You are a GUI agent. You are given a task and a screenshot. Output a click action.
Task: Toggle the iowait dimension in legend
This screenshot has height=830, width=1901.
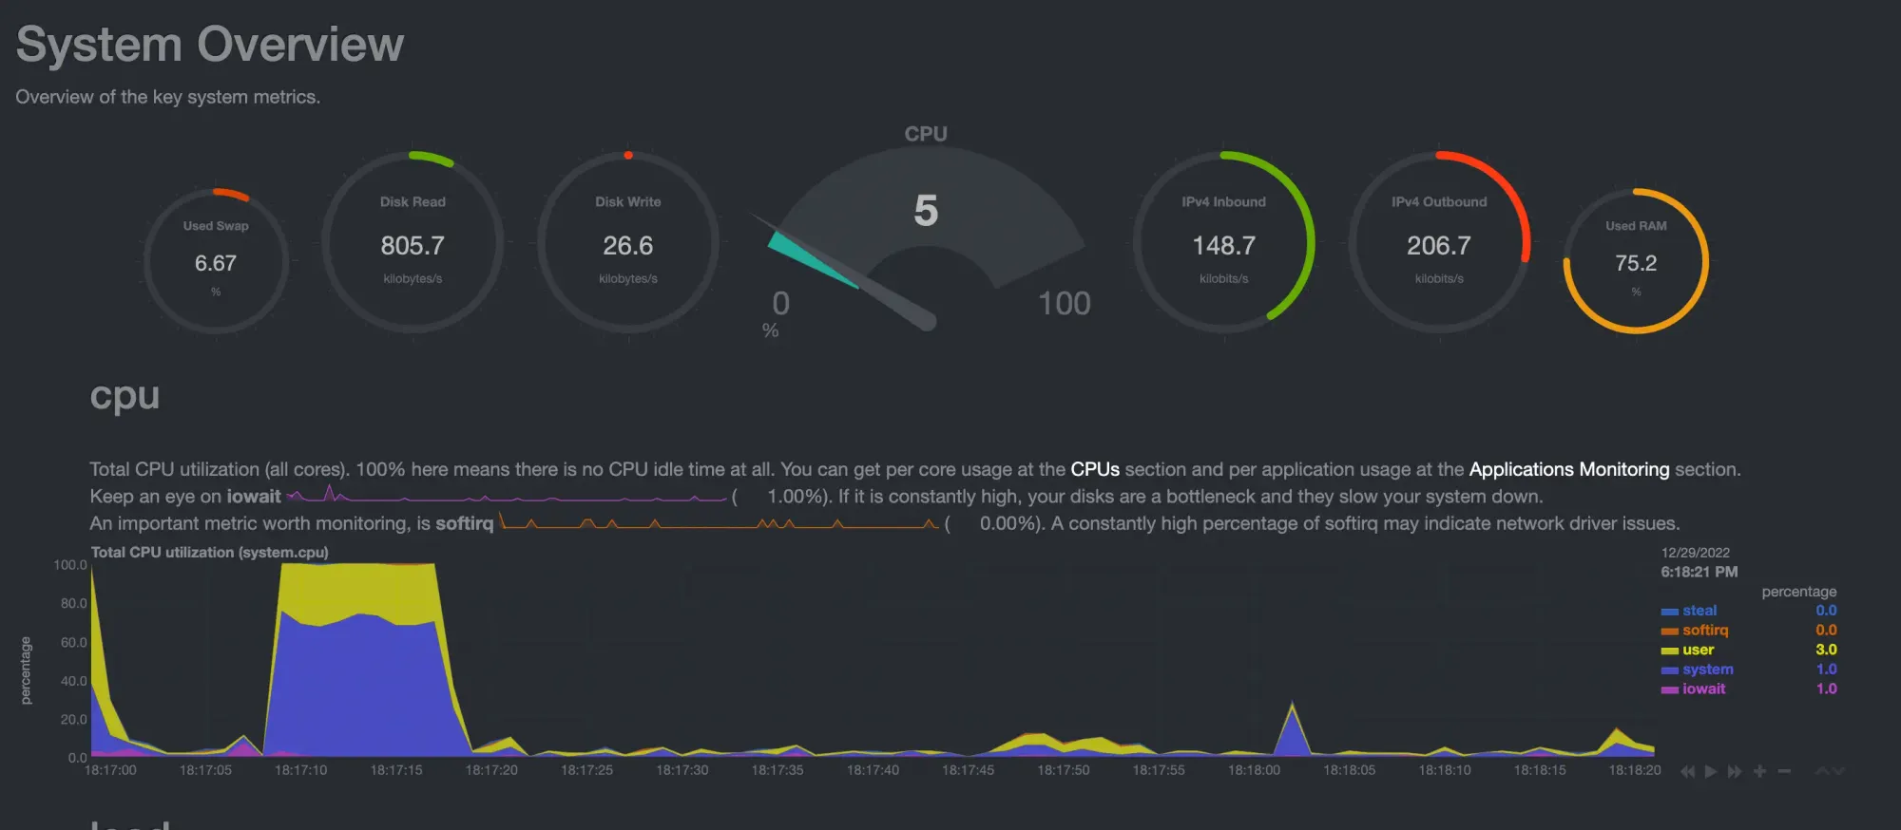(x=1703, y=689)
